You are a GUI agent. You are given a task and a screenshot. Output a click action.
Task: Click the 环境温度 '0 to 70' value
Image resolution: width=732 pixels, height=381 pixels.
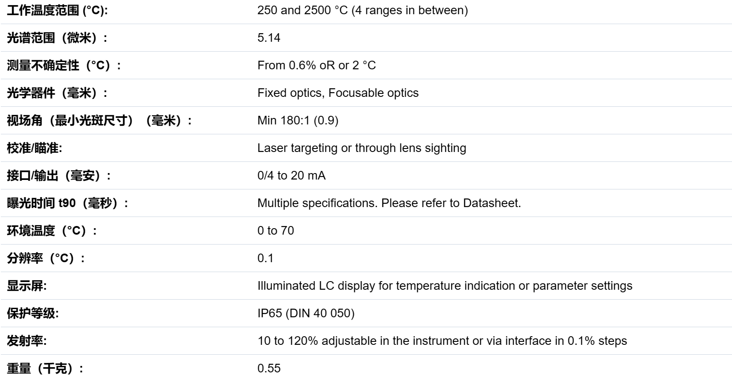(x=276, y=231)
